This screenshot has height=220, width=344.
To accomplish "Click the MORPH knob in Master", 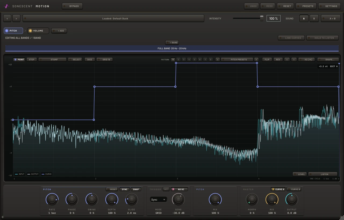I will coord(252,200).
